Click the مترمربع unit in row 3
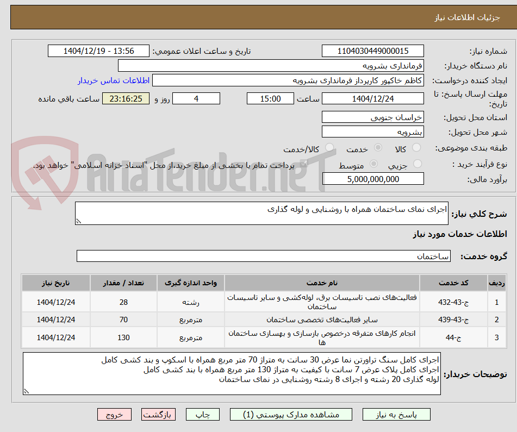 coord(191,337)
